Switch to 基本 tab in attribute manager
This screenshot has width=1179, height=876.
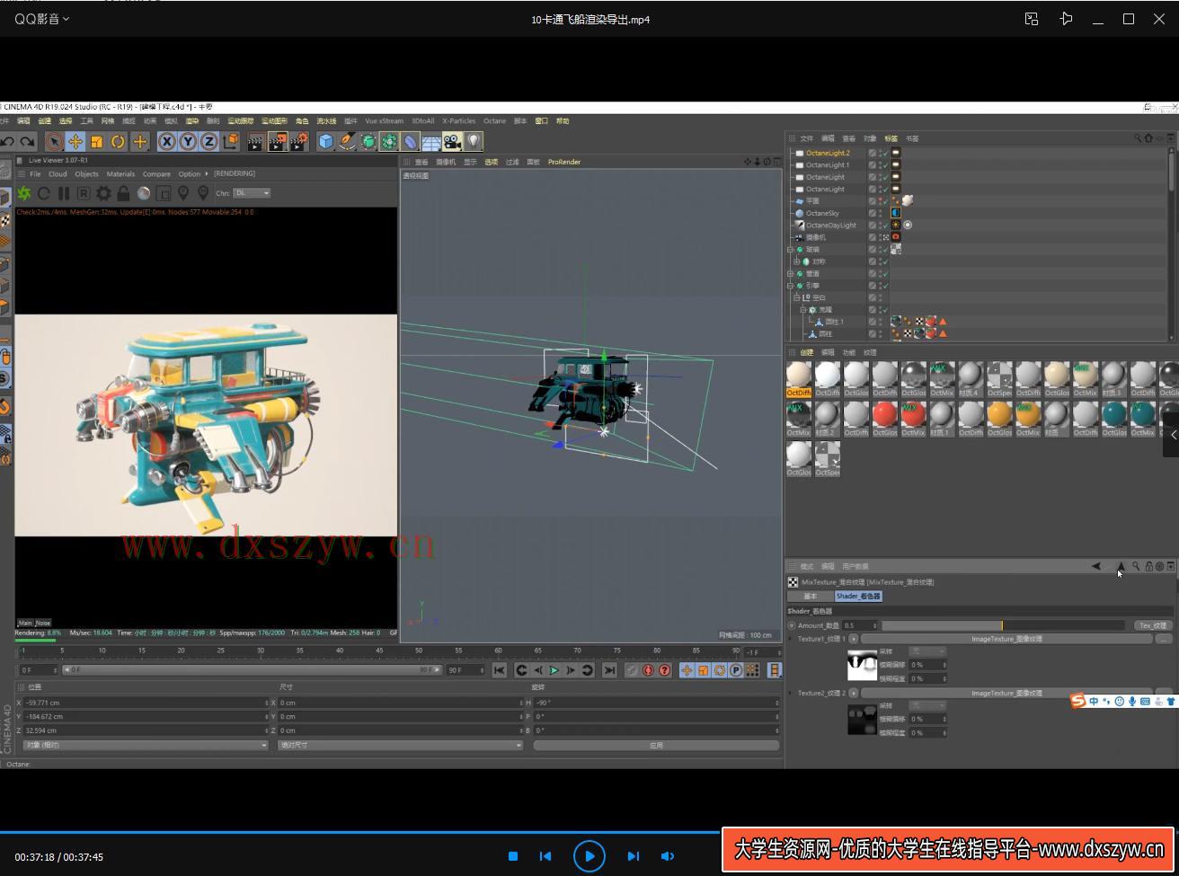pos(810,596)
